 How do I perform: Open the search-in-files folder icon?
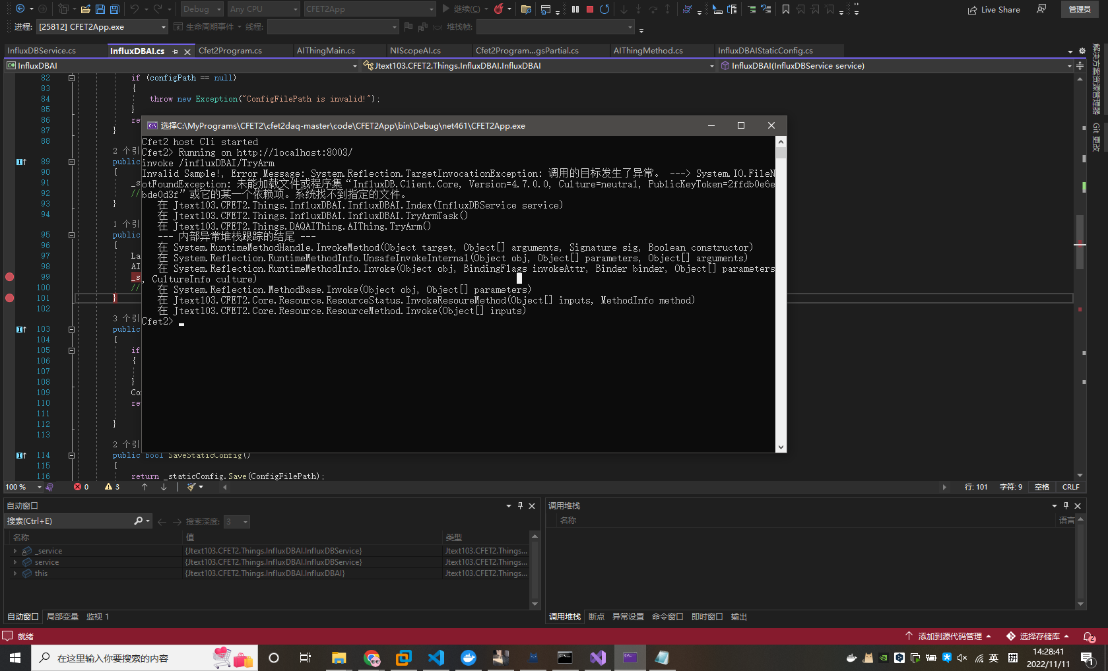(x=526, y=9)
